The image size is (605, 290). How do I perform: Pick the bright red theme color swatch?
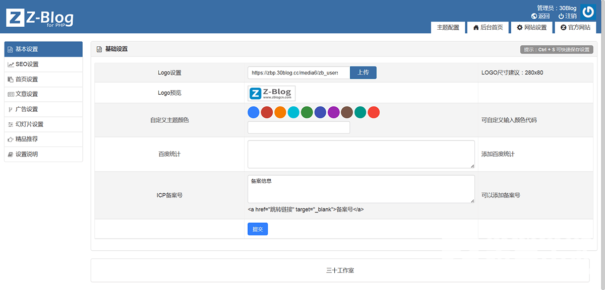click(x=374, y=112)
